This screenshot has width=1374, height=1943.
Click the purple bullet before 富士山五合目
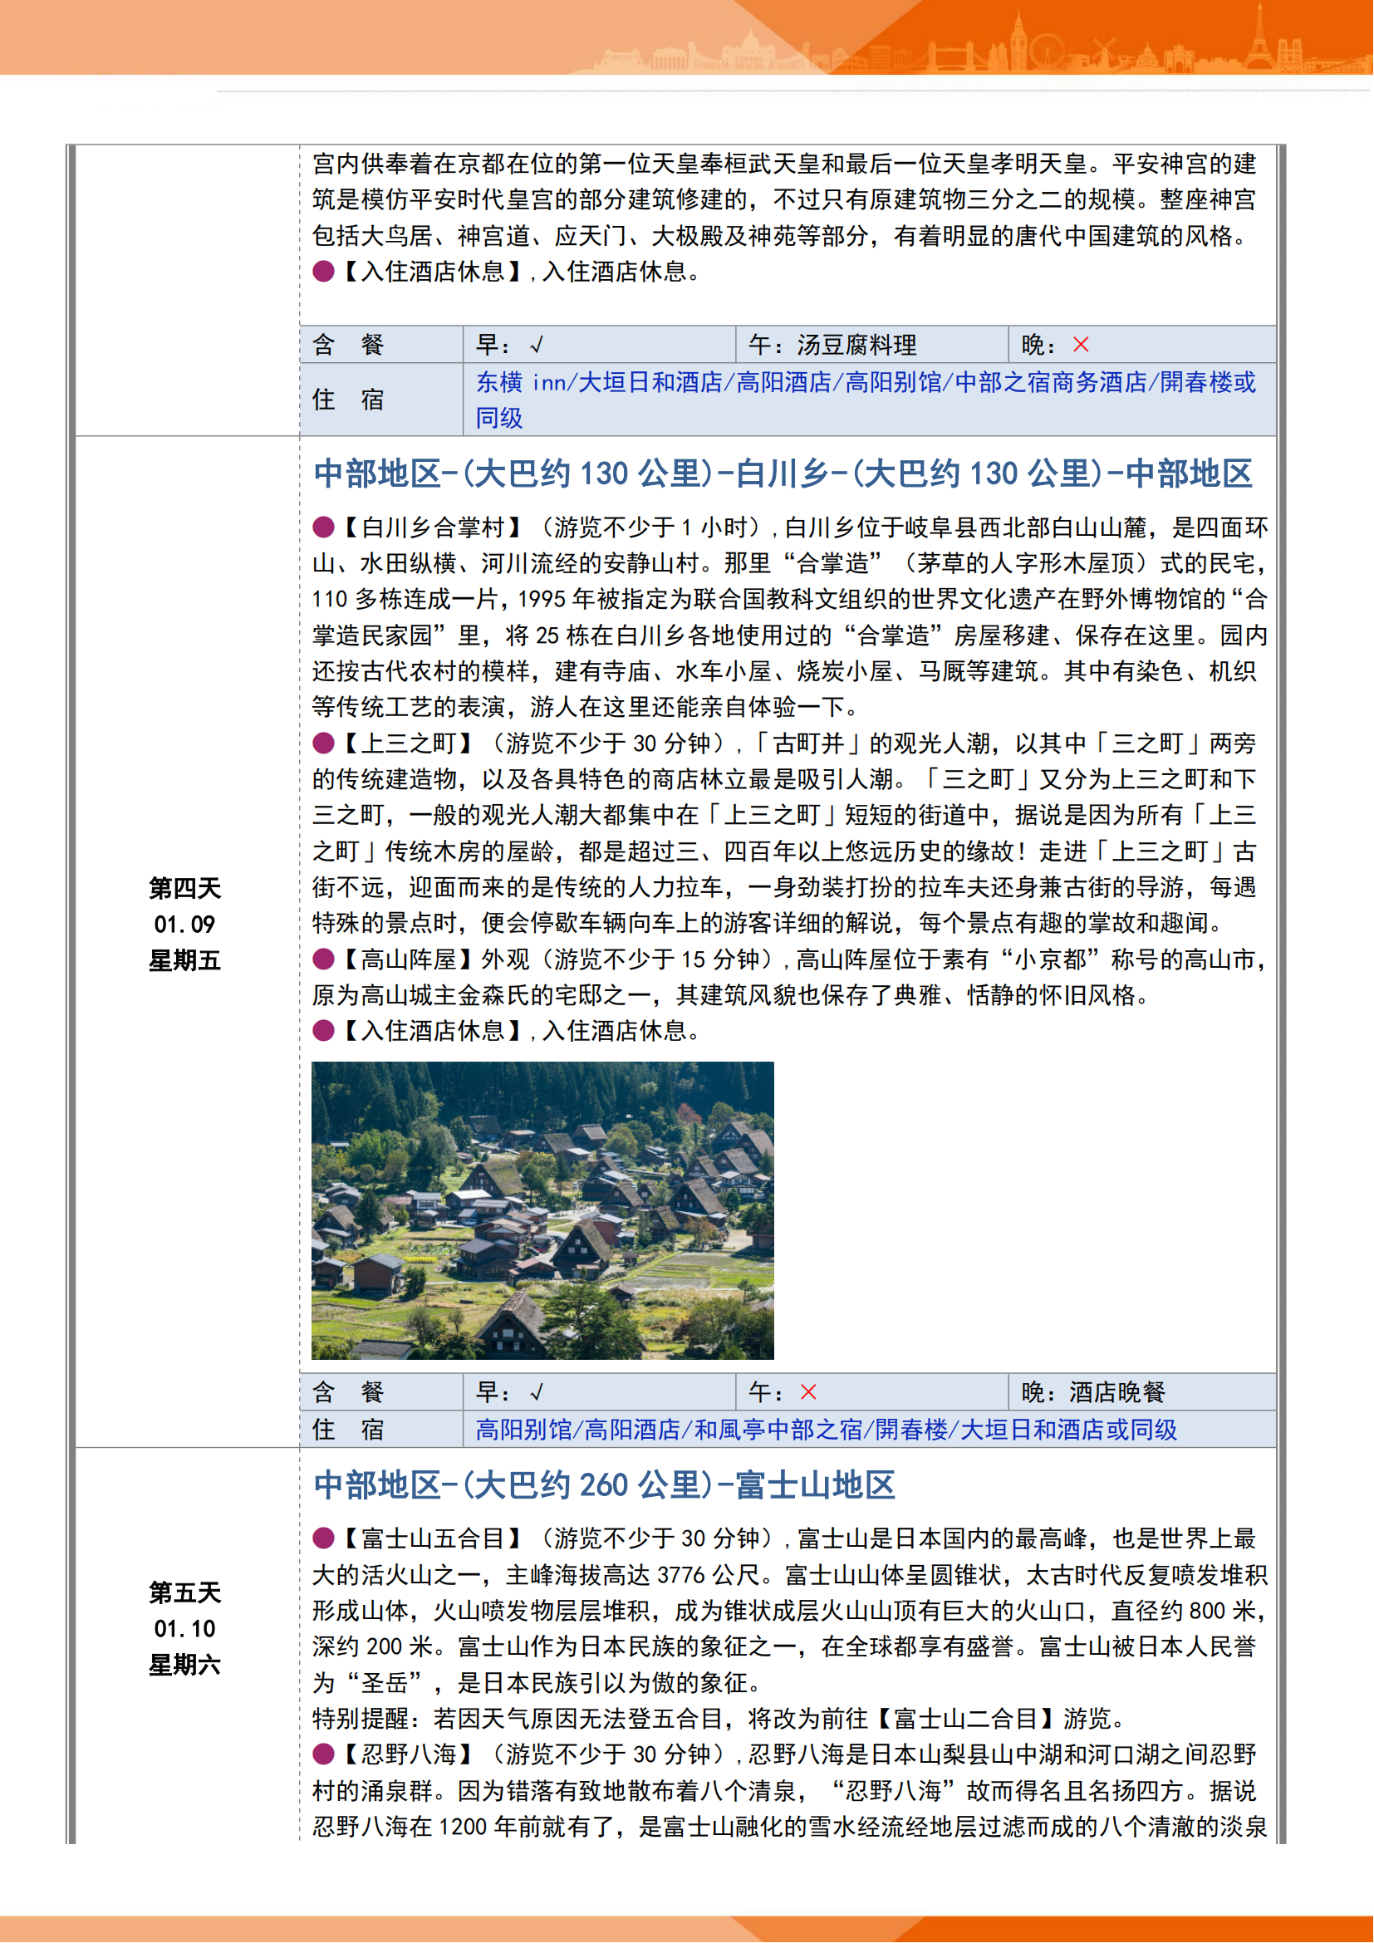click(323, 1538)
